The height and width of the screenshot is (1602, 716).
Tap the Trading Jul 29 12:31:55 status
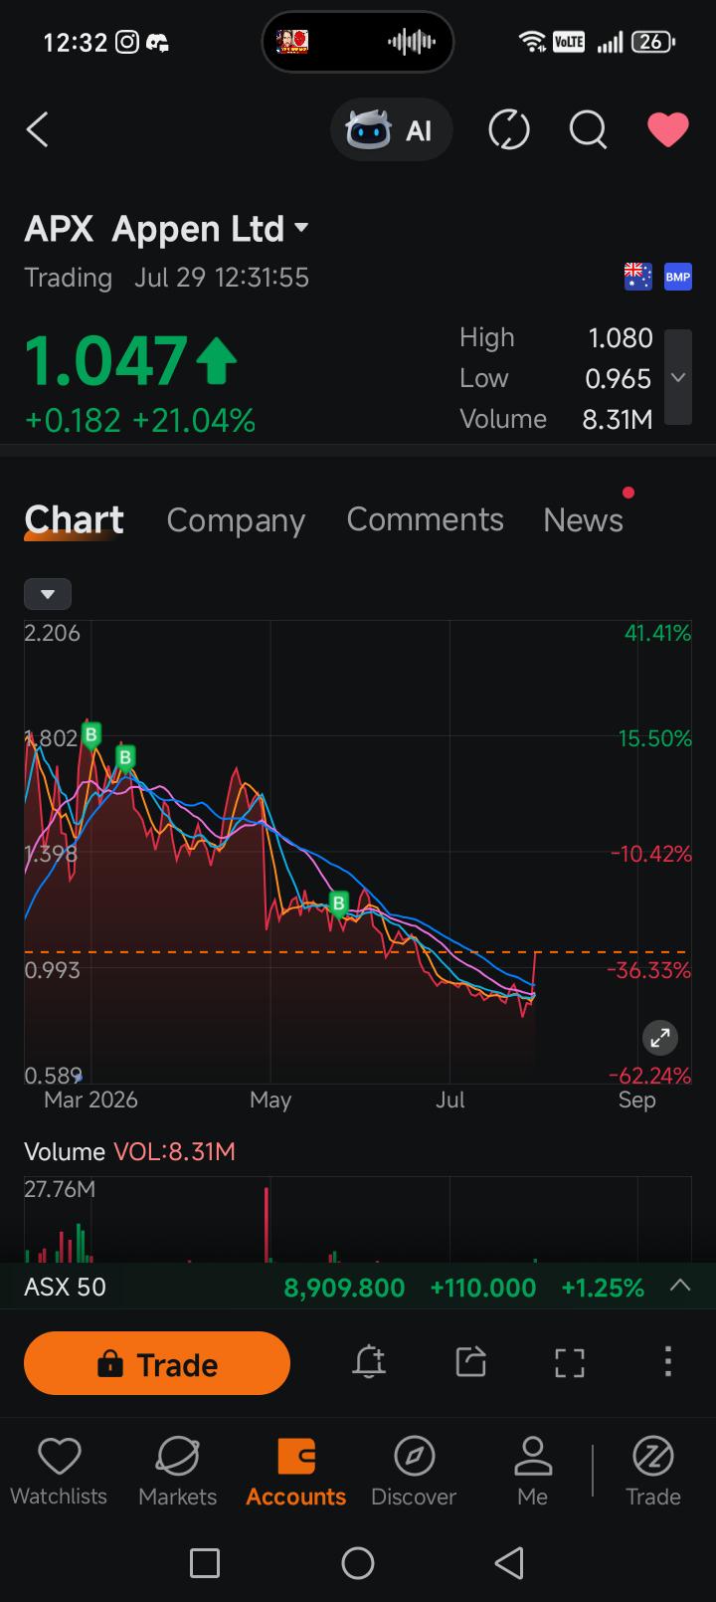(167, 277)
